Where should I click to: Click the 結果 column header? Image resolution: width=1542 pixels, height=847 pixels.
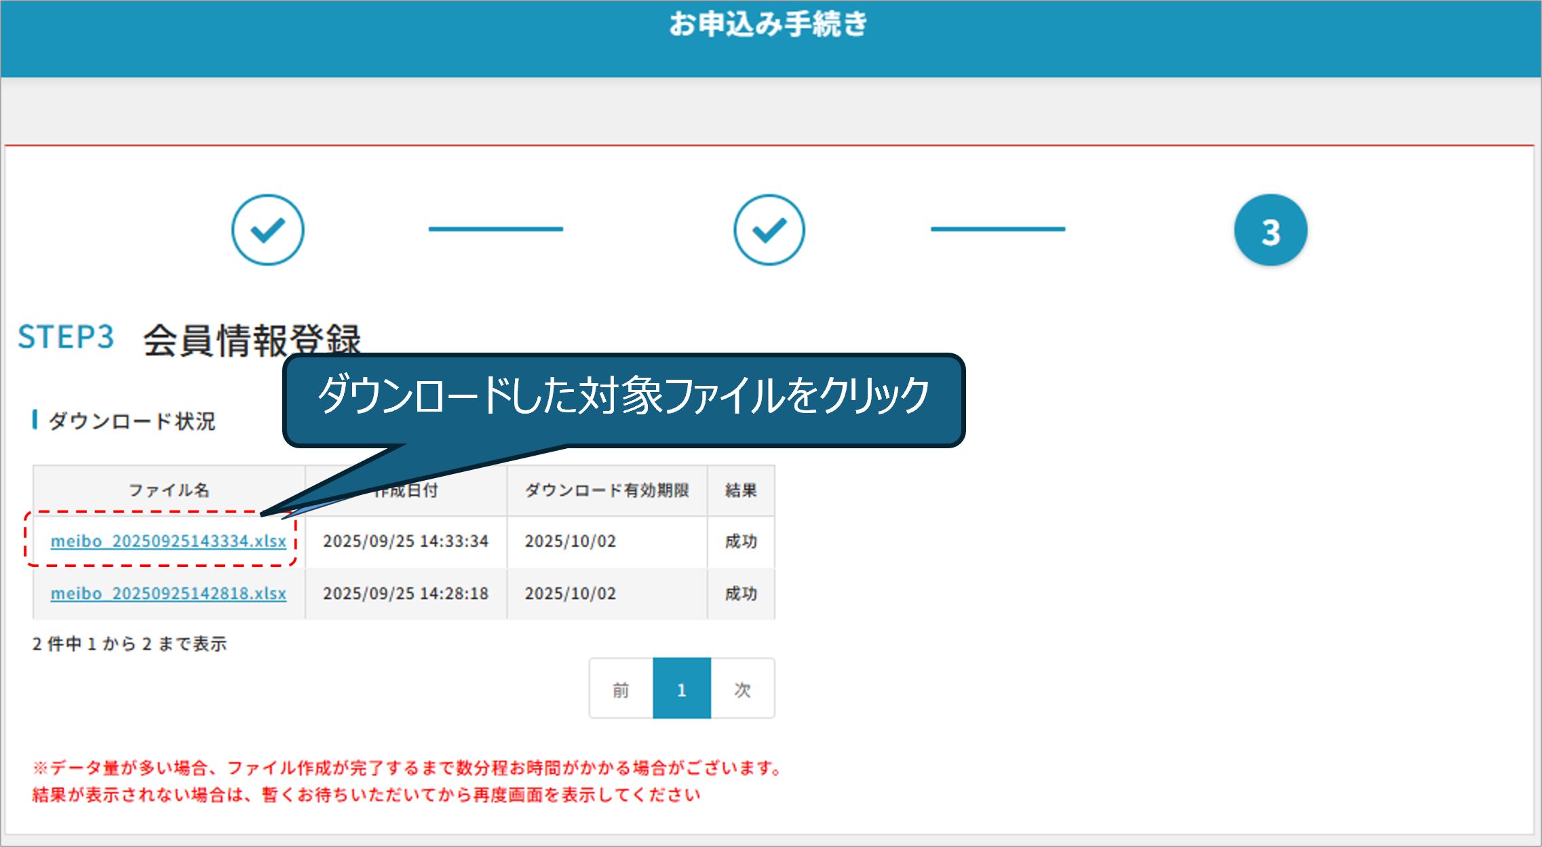click(x=740, y=490)
